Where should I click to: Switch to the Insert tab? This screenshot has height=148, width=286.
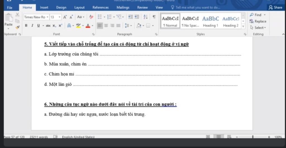tap(44, 7)
